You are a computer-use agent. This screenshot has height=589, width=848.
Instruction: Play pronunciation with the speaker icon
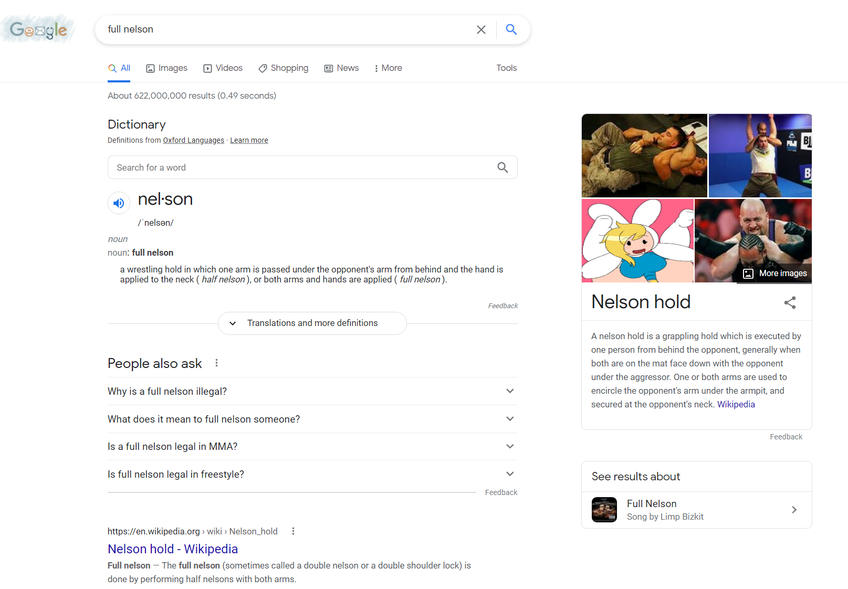coord(119,203)
